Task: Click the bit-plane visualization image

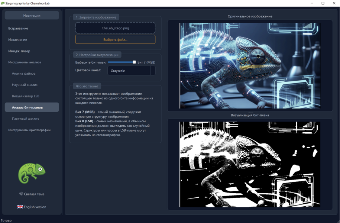Action: pos(250,164)
